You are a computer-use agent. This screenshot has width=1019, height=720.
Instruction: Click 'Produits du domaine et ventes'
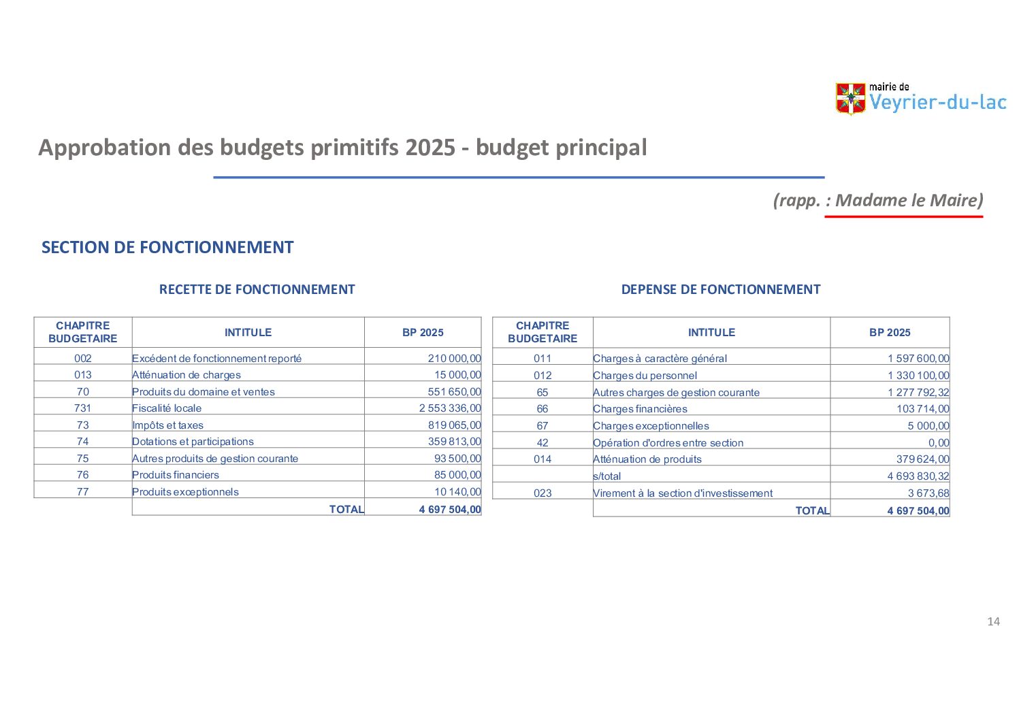[204, 392]
